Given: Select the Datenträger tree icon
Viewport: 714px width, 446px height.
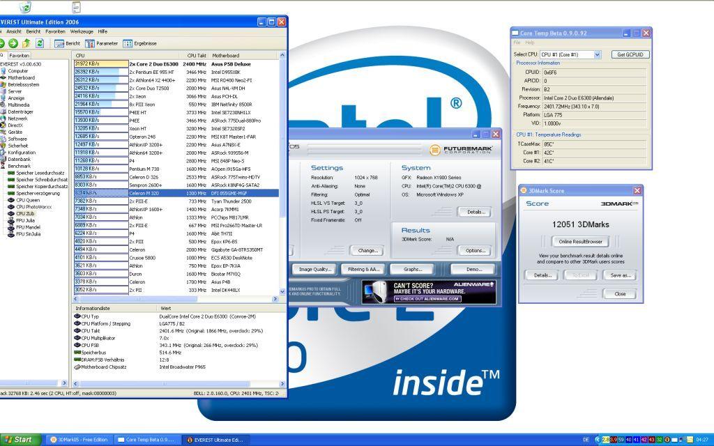Looking at the screenshot, I should (x=3, y=111).
